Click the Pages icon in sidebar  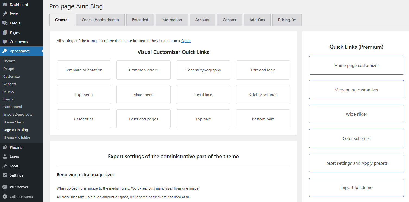coord(5,32)
